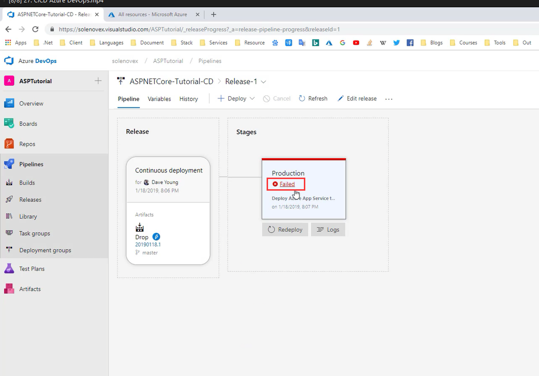Open the Blogs bookmark folder
539x376 pixels.
[432, 43]
